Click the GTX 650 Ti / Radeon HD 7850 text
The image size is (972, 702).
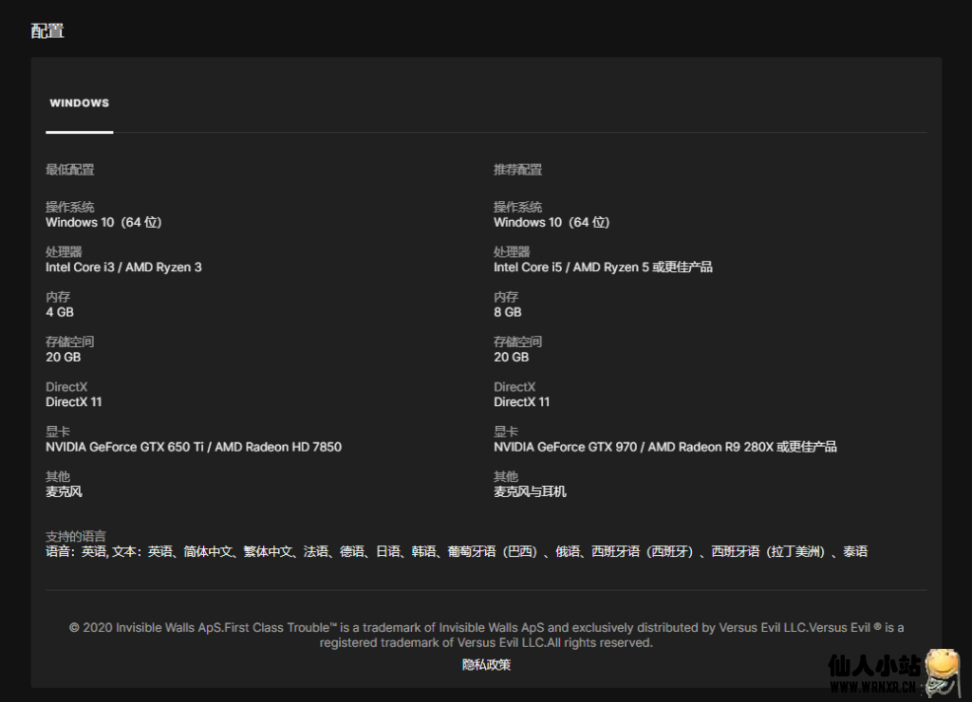coord(194,447)
